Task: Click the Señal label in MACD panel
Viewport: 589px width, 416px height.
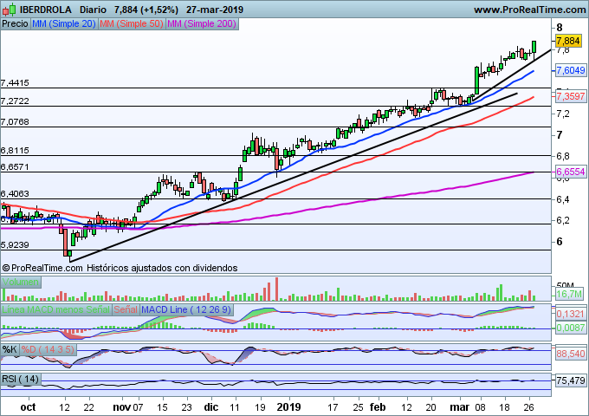Action: point(126,309)
